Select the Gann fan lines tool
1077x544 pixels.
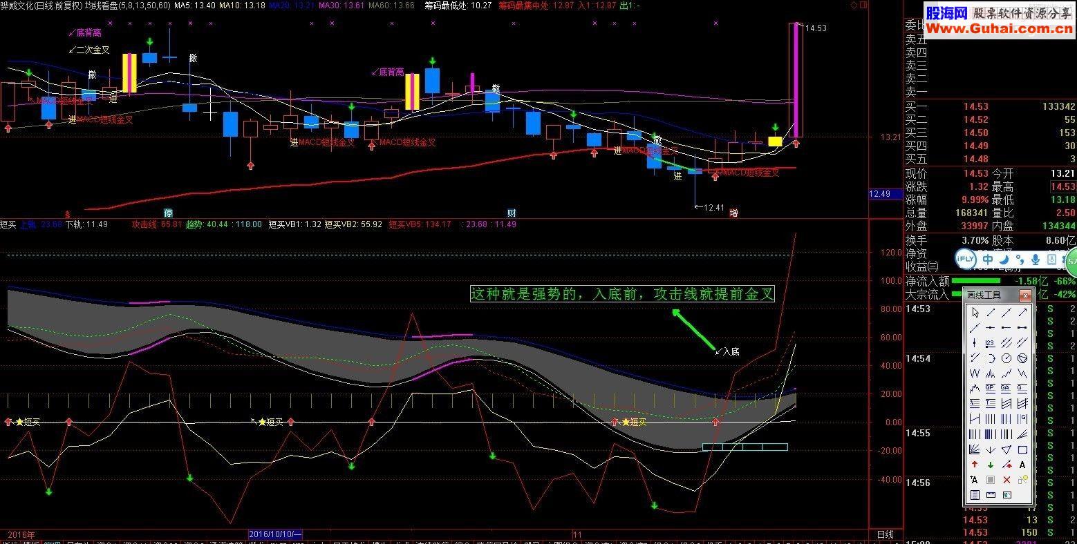coord(975,449)
